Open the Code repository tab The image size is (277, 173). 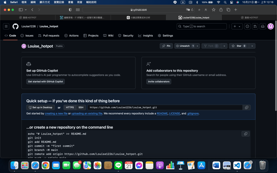[x=11, y=35]
